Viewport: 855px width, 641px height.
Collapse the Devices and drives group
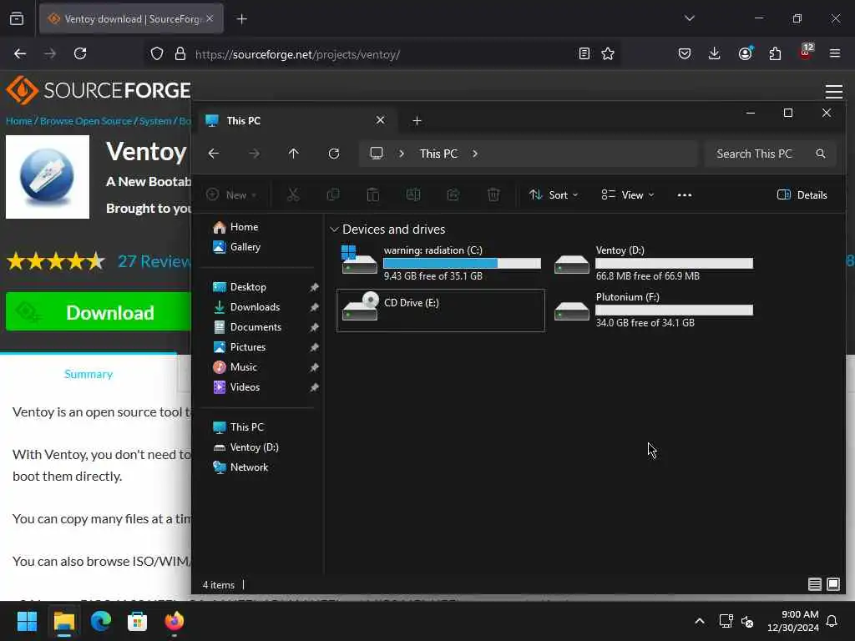tap(334, 230)
